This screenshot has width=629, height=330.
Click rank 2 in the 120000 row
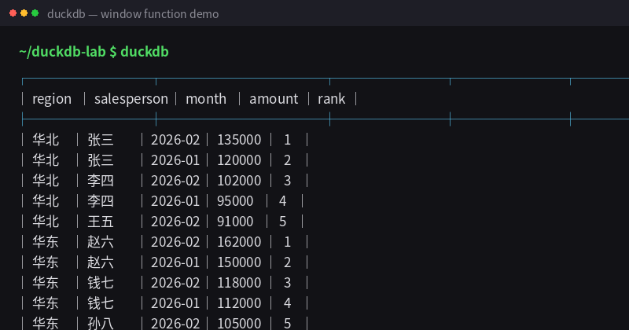(x=287, y=160)
